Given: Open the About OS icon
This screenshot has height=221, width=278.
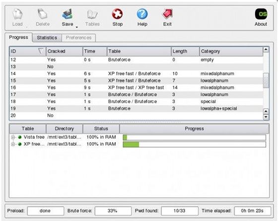Looking at the screenshot, I should pos(261,14).
